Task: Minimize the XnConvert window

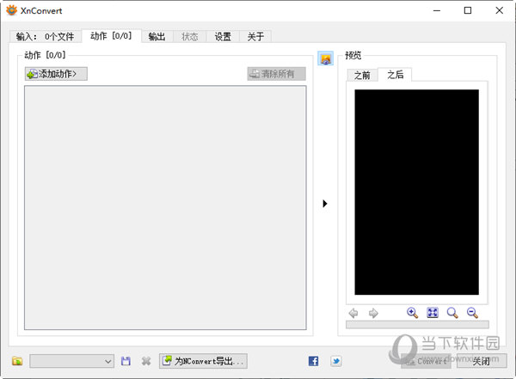Action: 437,10
